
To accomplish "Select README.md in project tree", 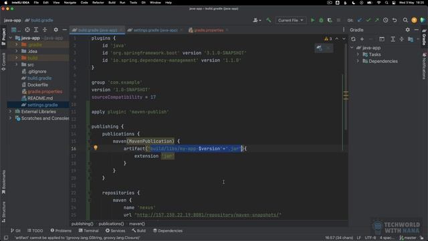I will [x=40, y=98].
